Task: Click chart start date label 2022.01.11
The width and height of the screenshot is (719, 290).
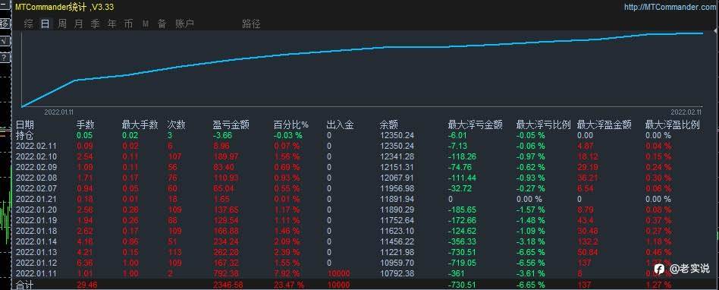Action: tap(58, 112)
